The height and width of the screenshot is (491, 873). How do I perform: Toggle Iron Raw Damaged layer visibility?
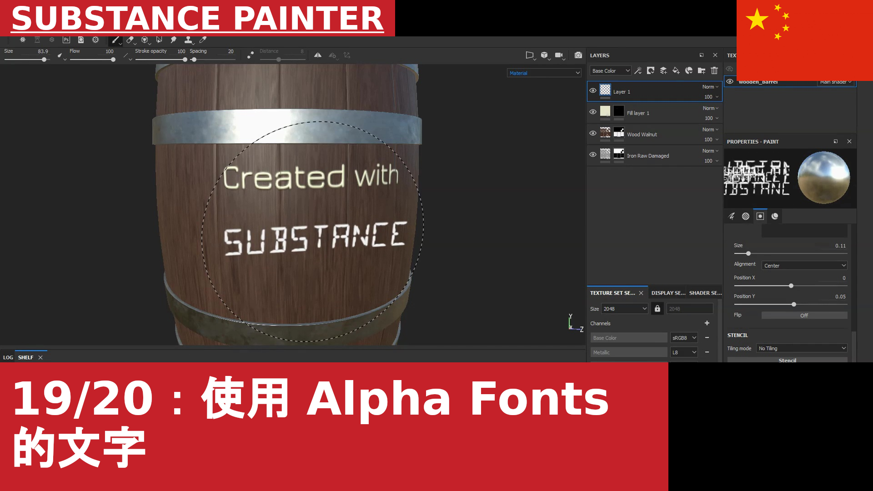coord(593,155)
